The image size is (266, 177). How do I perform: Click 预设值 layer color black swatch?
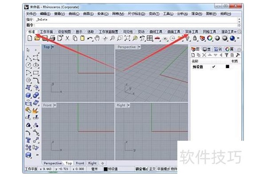click(227, 66)
